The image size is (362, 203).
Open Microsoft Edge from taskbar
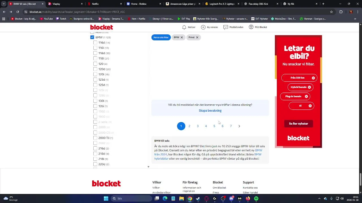[165, 198]
